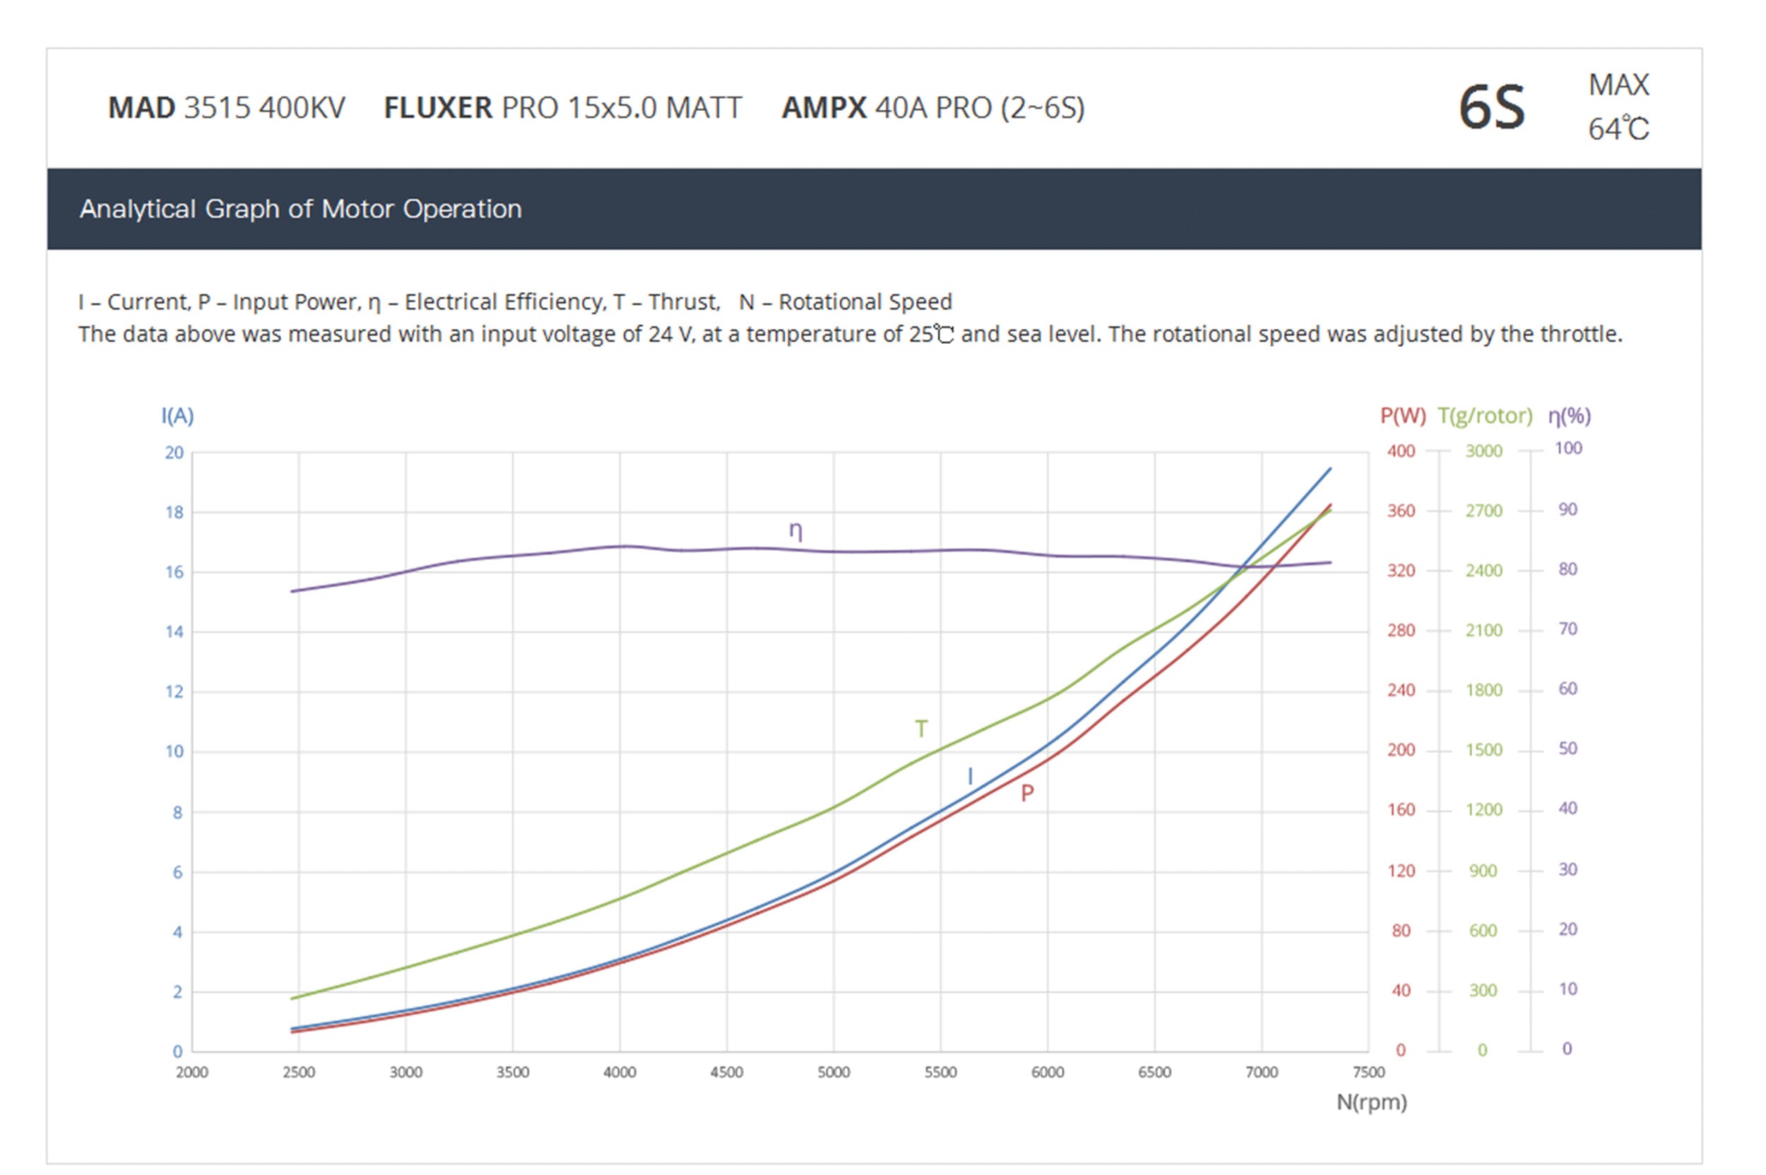Image resolution: width=1766 pixels, height=1175 pixels.
Task: Click the 3000 tick on thrust axis
Action: (1483, 451)
